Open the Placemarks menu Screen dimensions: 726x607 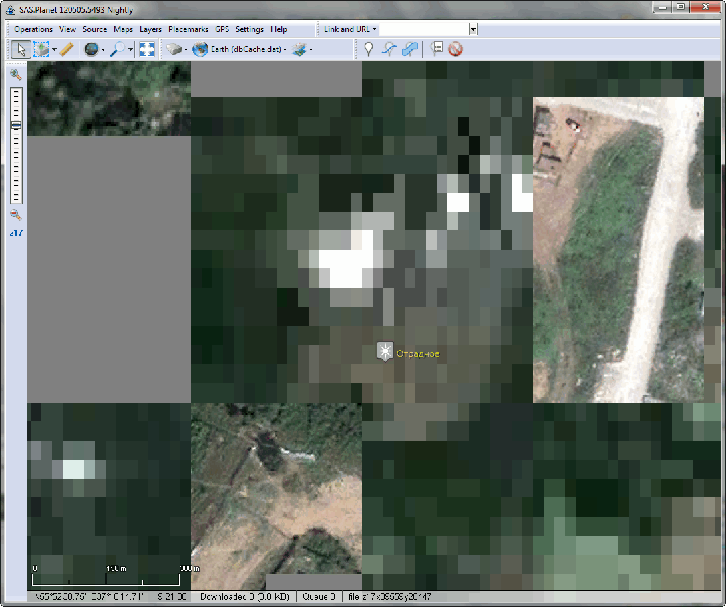tap(188, 29)
